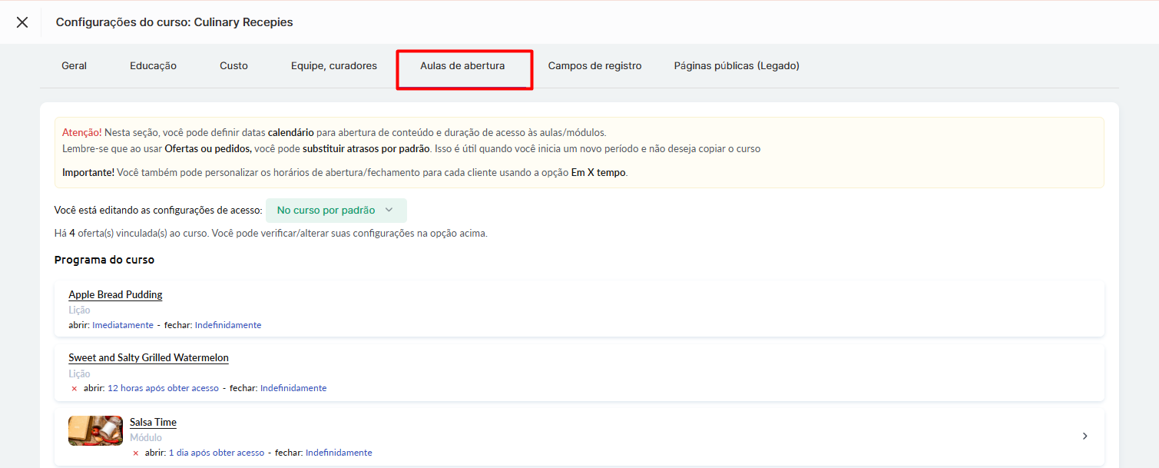
Task: Open Sweet and Salty Grilled Watermelon lesson
Action: coord(148,357)
